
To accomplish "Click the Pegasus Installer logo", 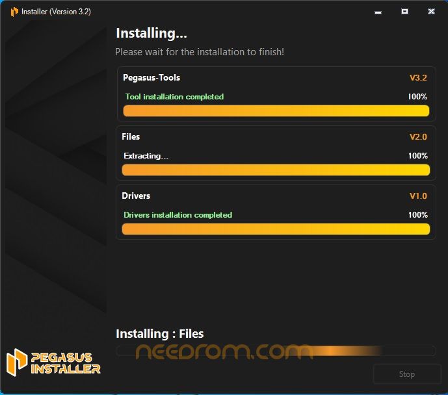I will pos(53,363).
